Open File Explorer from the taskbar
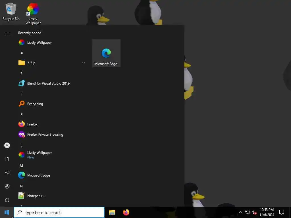Viewport: 291px width, 218px height. [x=112, y=212]
